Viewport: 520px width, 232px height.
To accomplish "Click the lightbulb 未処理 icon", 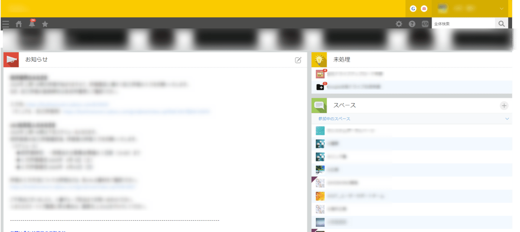I will (x=319, y=60).
